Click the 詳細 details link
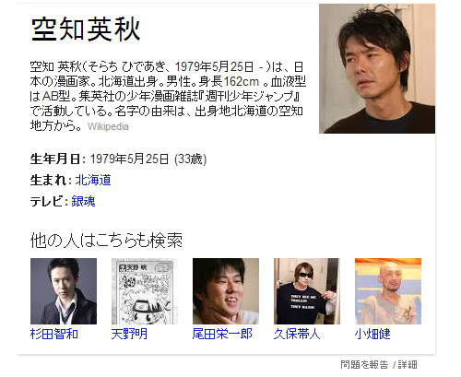 point(408,365)
